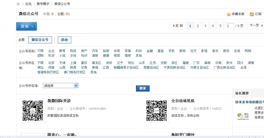Go to the next page with 下一页
The image size is (264, 138).
coord(255,26)
